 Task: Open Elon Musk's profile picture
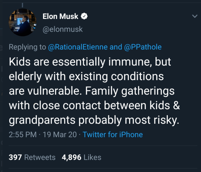(x=23, y=22)
